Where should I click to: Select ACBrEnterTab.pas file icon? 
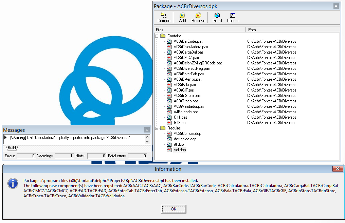tap(169, 74)
